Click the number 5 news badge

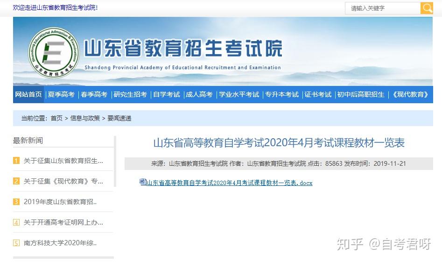[x=16, y=243]
